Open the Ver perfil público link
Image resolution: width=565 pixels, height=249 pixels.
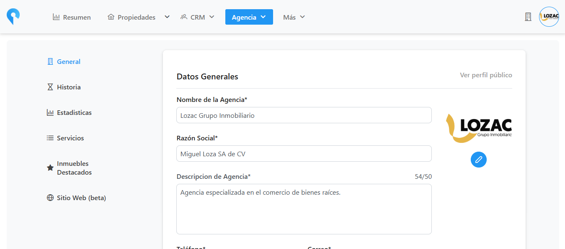(x=486, y=75)
